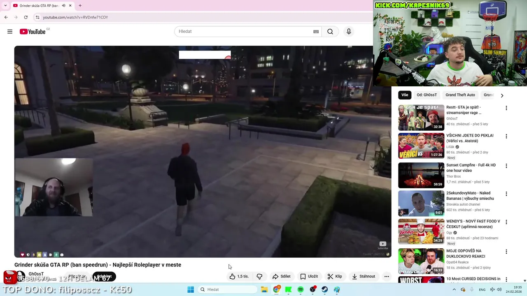Open options menu for WENDY'S video

(x=506, y=222)
